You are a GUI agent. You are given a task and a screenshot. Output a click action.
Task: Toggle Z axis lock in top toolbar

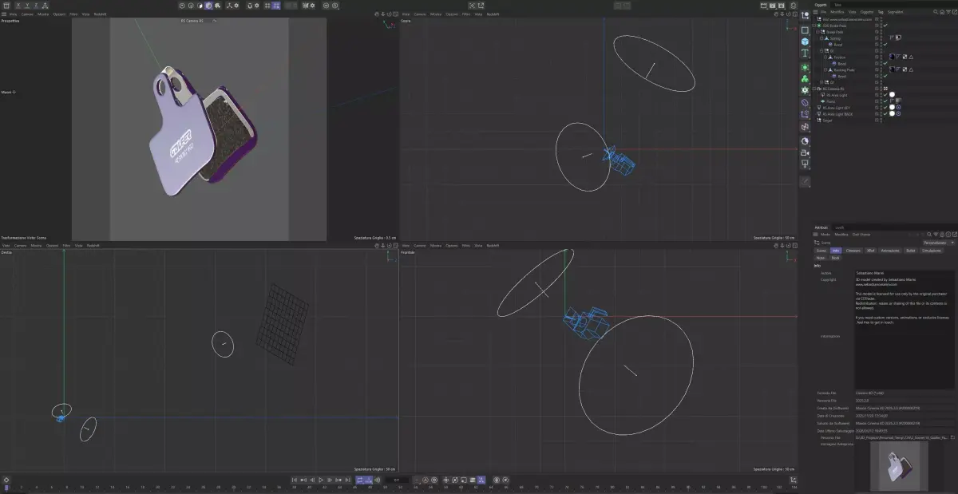[37, 5]
